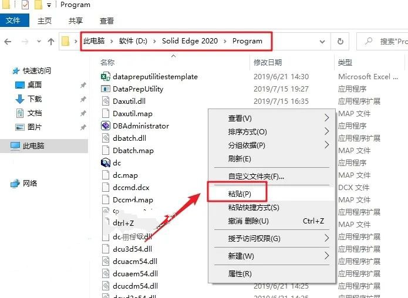Select the Daxutil.dll file icon
Screen dimensions: 408x298
[x=106, y=101]
